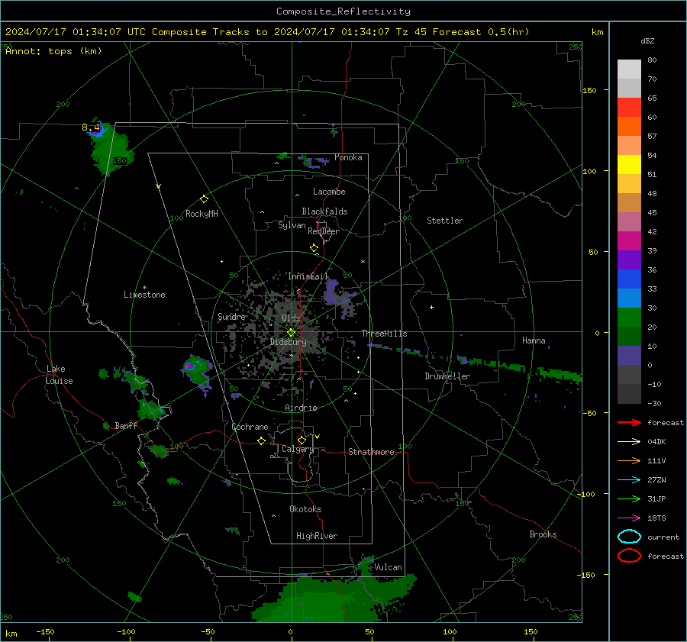Select the 65-60 dBZ red swatch
This screenshot has width=687, height=642.
click(x=629, y=108)
